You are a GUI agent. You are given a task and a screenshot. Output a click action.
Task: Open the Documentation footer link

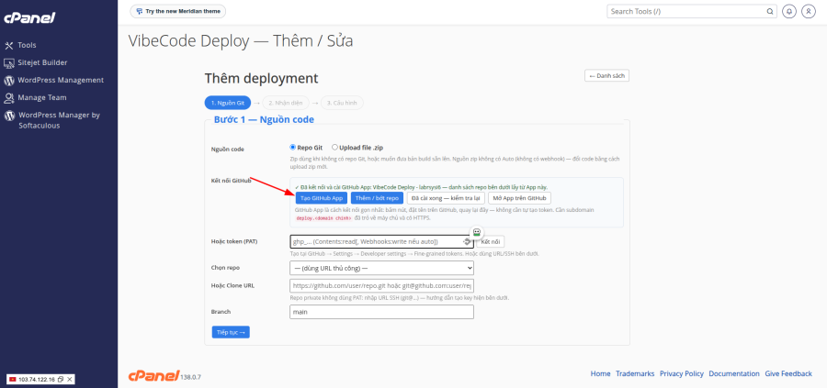734,374
